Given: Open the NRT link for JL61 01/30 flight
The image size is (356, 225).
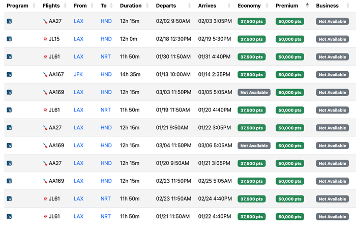Looking at the screenshot, I should [x=106, y=57].
